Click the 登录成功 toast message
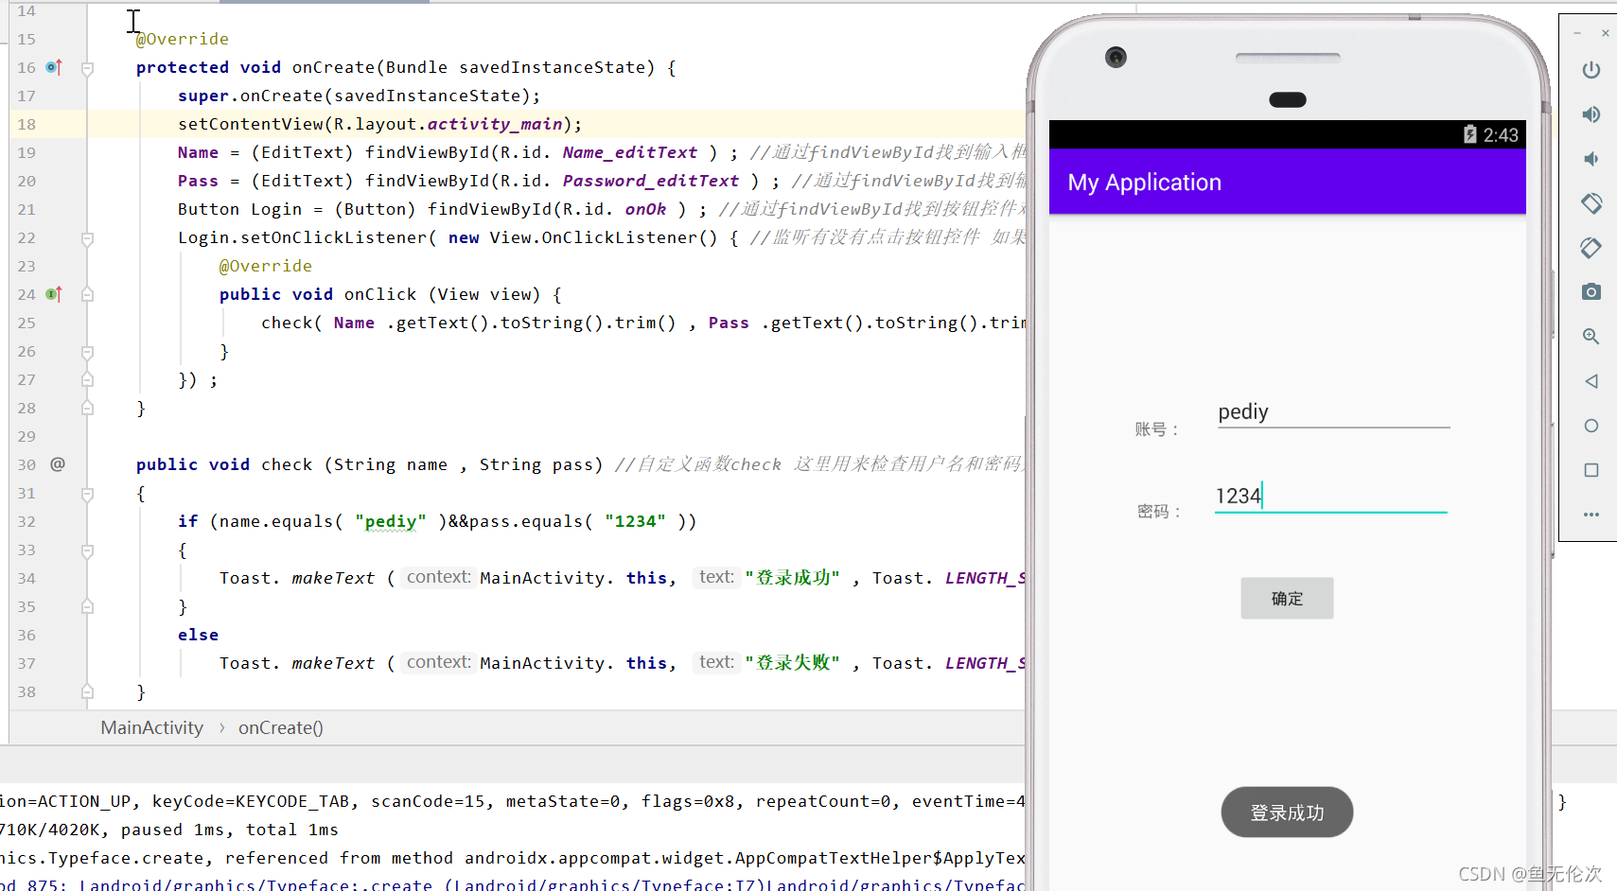This screenshot has width=1617, height=891. pyautogui.click(x=1287, y=812)
